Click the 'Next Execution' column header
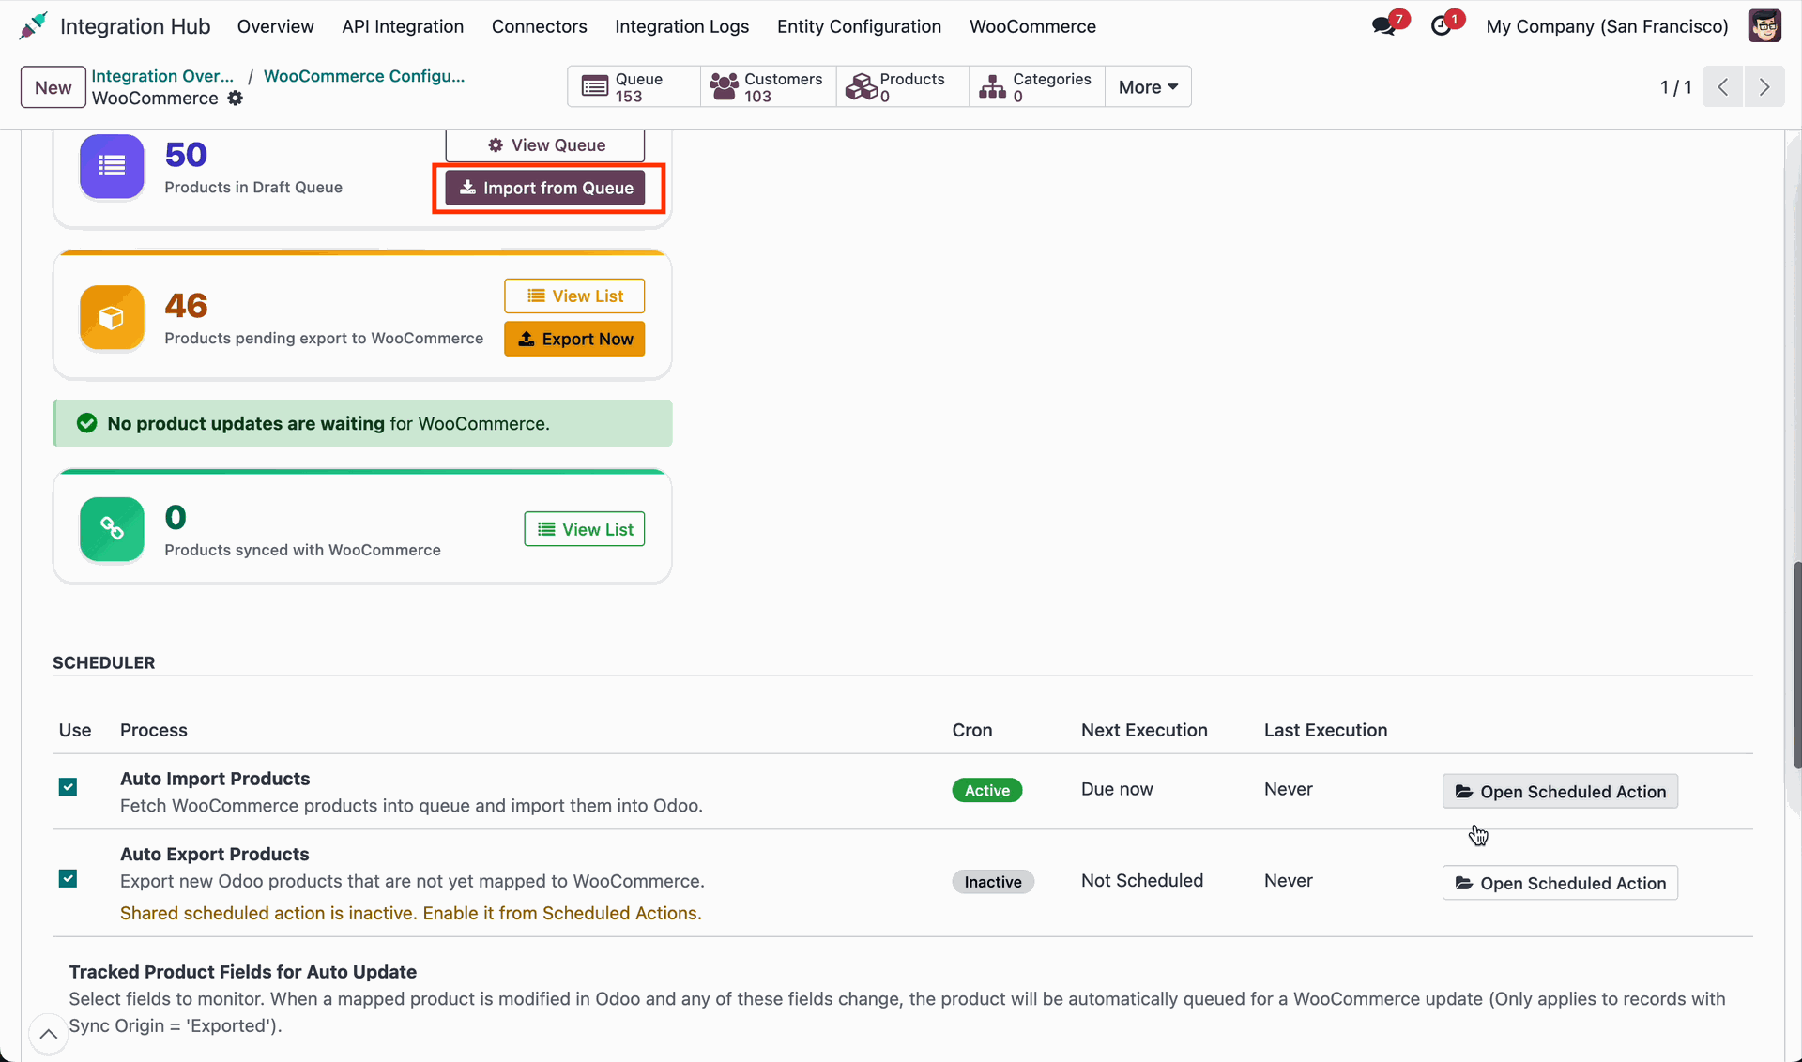 point(1144,730)
